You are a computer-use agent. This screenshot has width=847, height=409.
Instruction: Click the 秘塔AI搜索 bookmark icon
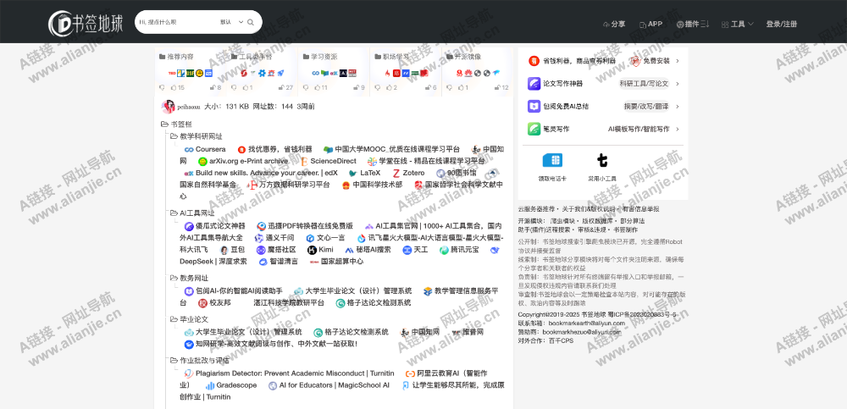click(x=349, y=250)
